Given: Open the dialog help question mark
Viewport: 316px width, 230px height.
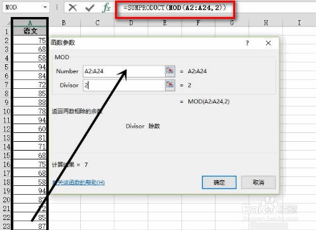Looking at the screenshot, I should pos(247,43).
